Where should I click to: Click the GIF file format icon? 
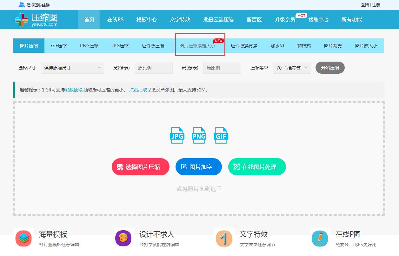pos(221,136)
